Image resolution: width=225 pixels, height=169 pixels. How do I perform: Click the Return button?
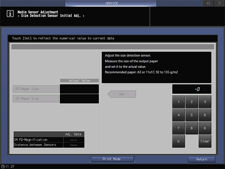pos(201,159)
